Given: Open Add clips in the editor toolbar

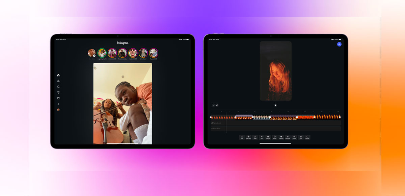Looking at the screenshot, I should [248, 137].
